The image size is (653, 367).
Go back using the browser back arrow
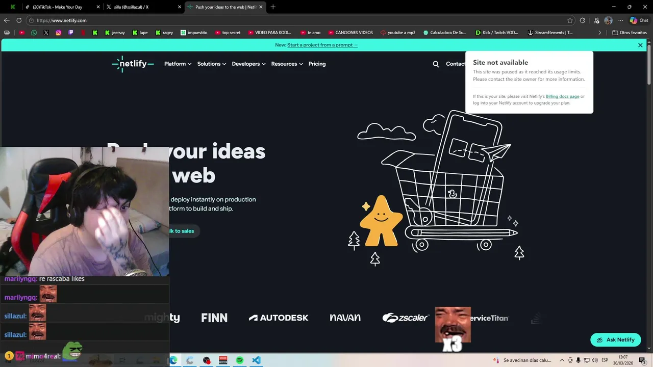[7, 20]
